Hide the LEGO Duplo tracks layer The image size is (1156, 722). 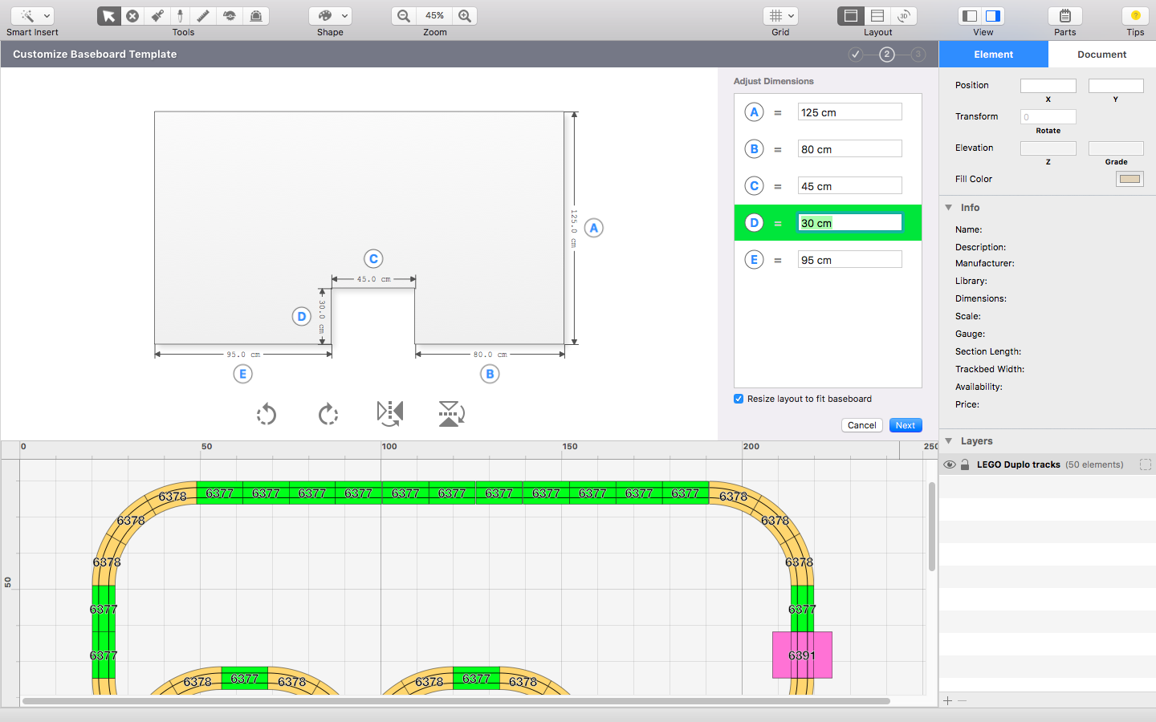tap(950, 464)
